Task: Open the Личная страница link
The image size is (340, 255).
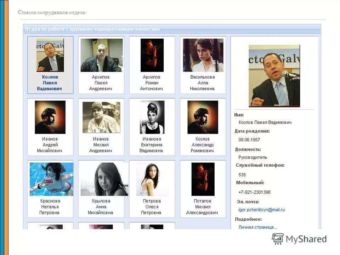Action: coord(258,227)
